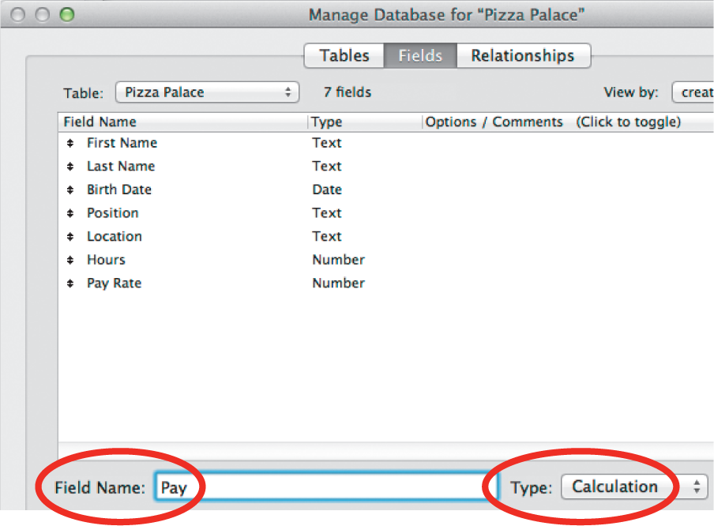
Task: Select the Position field row
Action: click(x=386, y=213)
